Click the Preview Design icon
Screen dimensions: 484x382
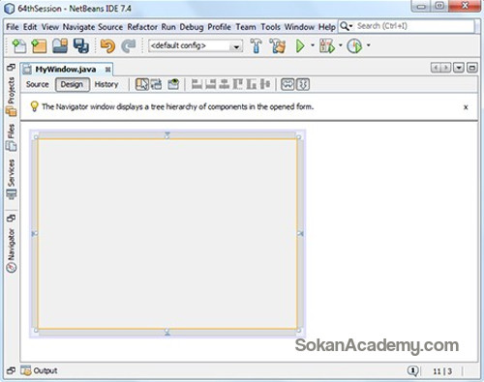173,84
